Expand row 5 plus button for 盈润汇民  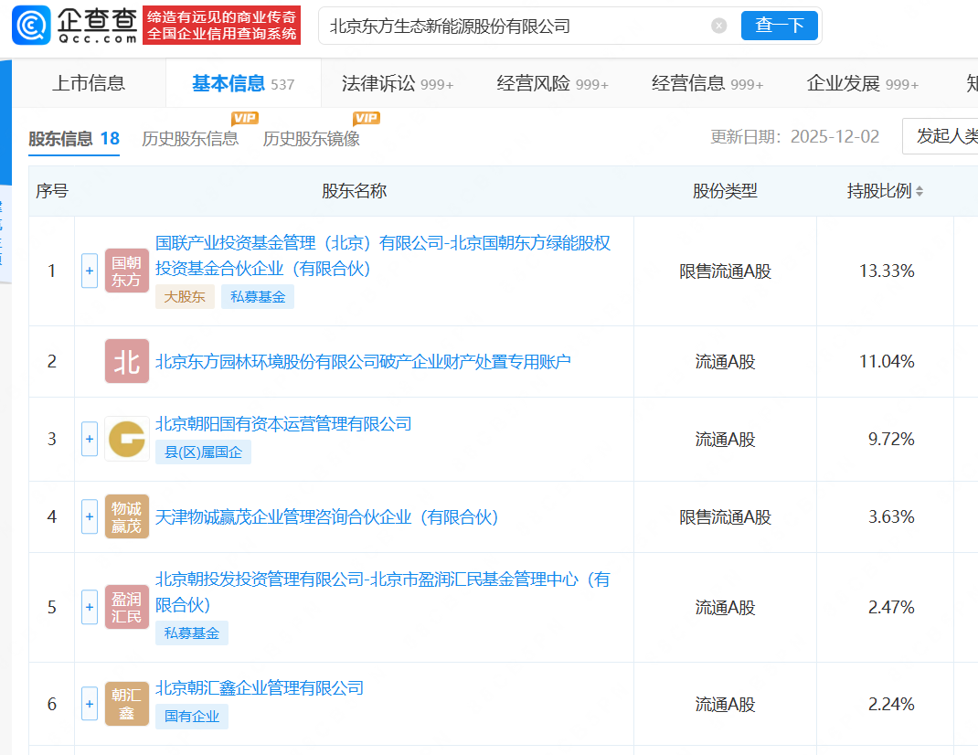click(x=90, y=607)
